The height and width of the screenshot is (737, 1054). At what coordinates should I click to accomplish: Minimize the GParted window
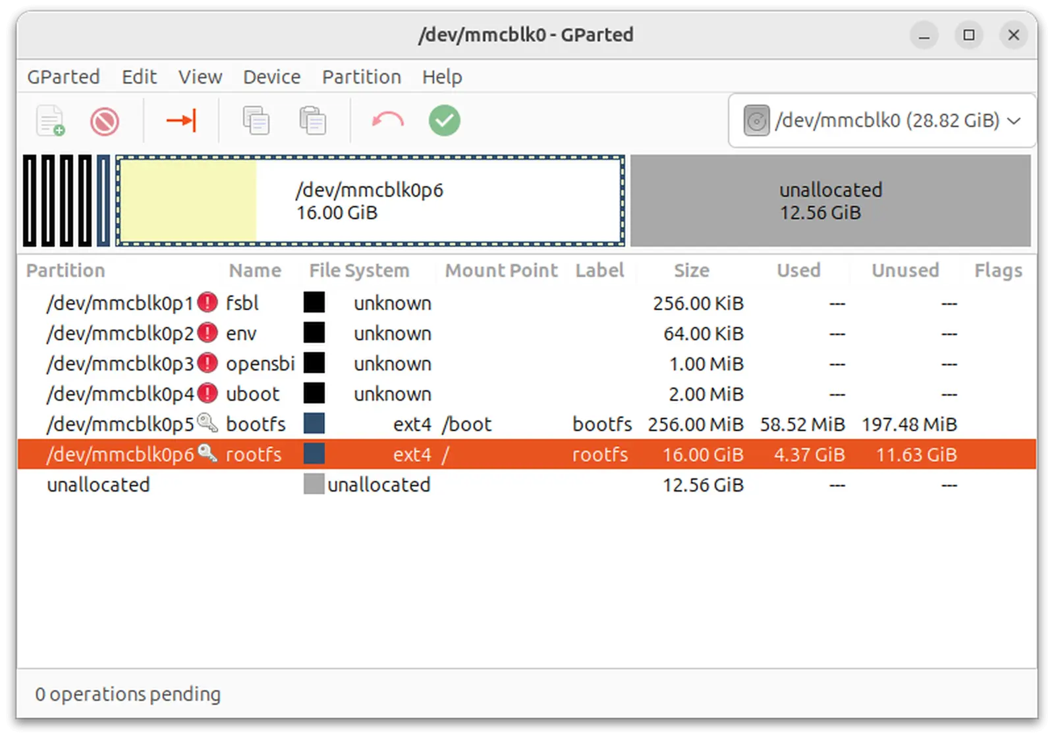(924, 35)
